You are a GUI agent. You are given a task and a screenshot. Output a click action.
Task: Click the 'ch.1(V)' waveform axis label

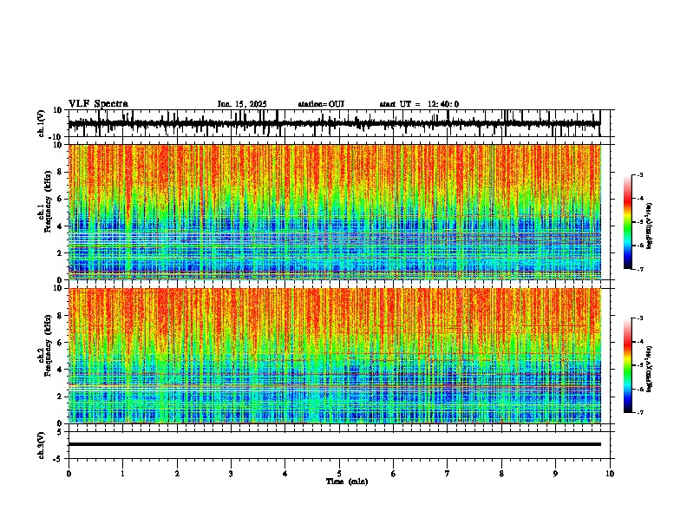[42, 123]
